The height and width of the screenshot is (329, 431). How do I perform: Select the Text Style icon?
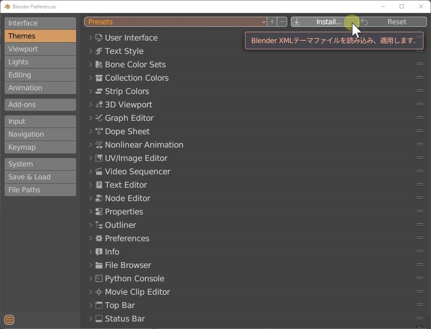(x=98, y=51)
